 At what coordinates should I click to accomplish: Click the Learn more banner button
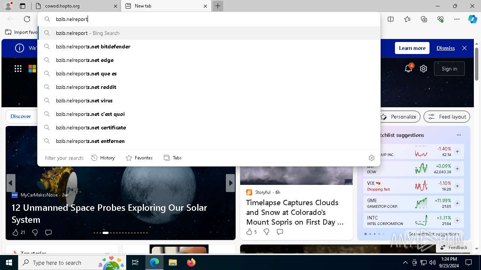tap(412, 48)
